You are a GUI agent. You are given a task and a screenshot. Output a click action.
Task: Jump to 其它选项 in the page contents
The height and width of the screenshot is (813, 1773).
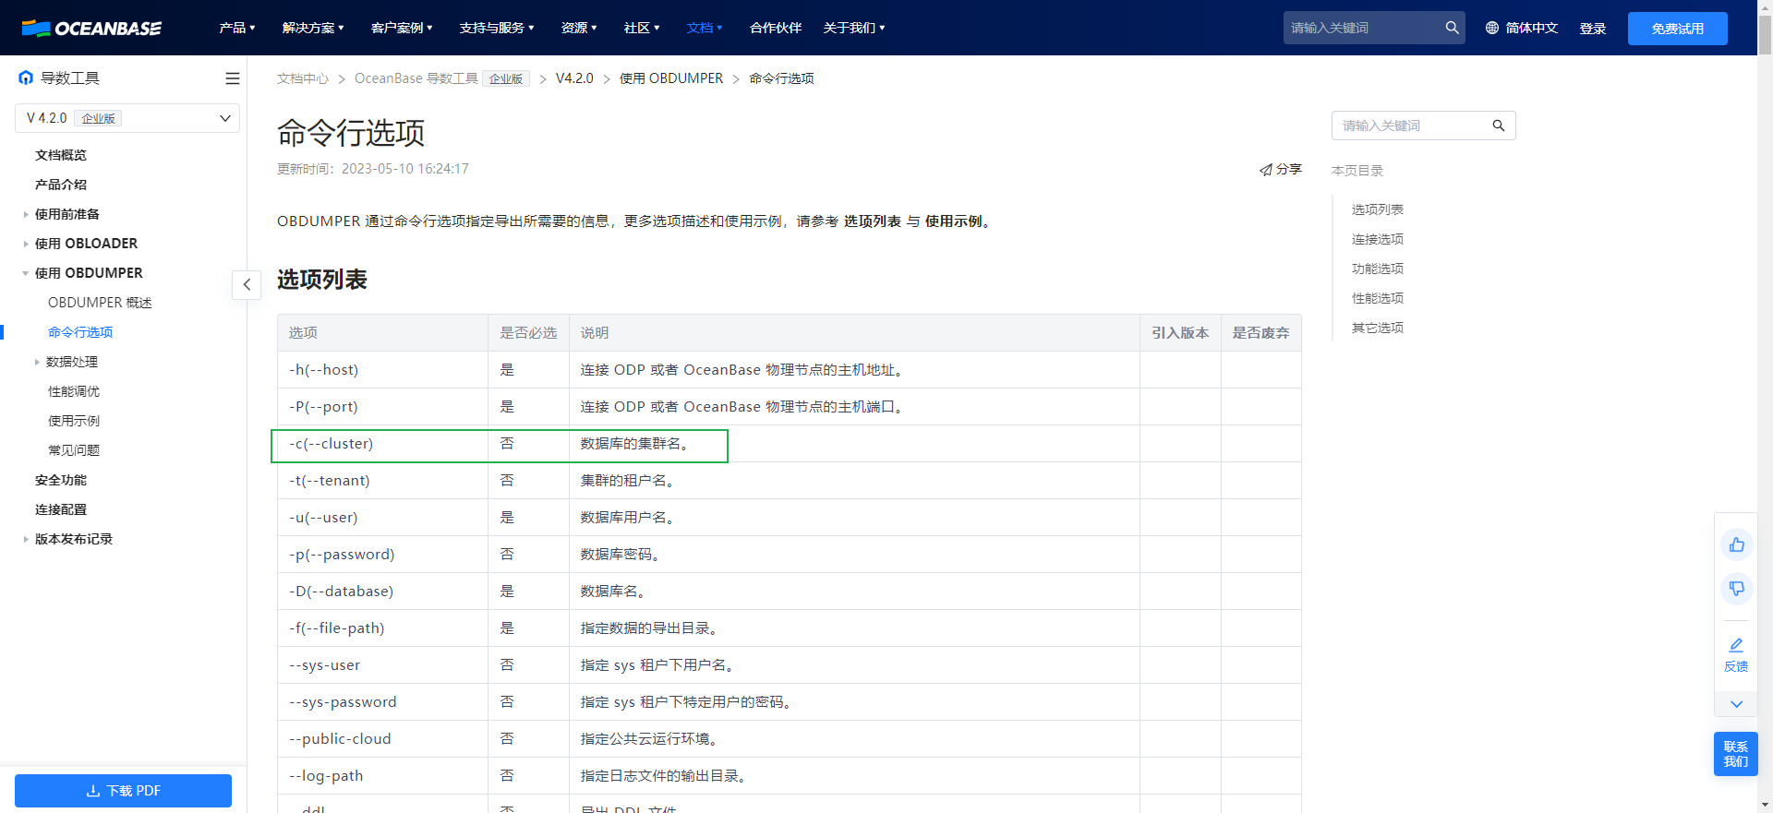[x=1378, y=328]
